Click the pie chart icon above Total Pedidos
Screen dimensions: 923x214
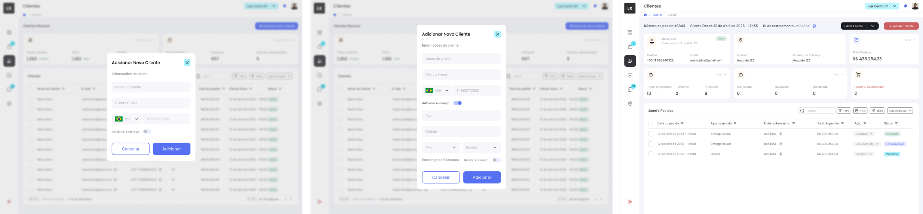pos(857,40)
